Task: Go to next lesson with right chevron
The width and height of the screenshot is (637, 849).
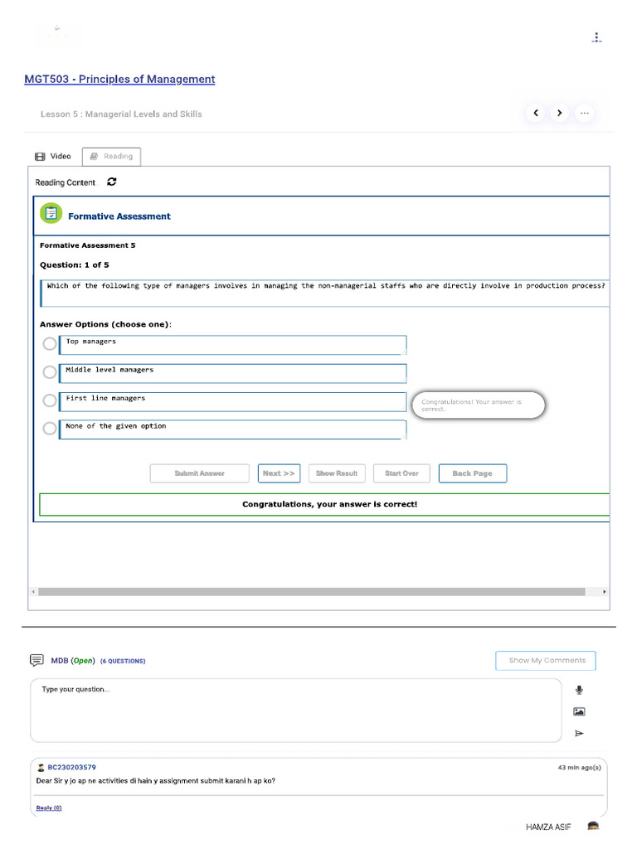Action: point(560,113)
